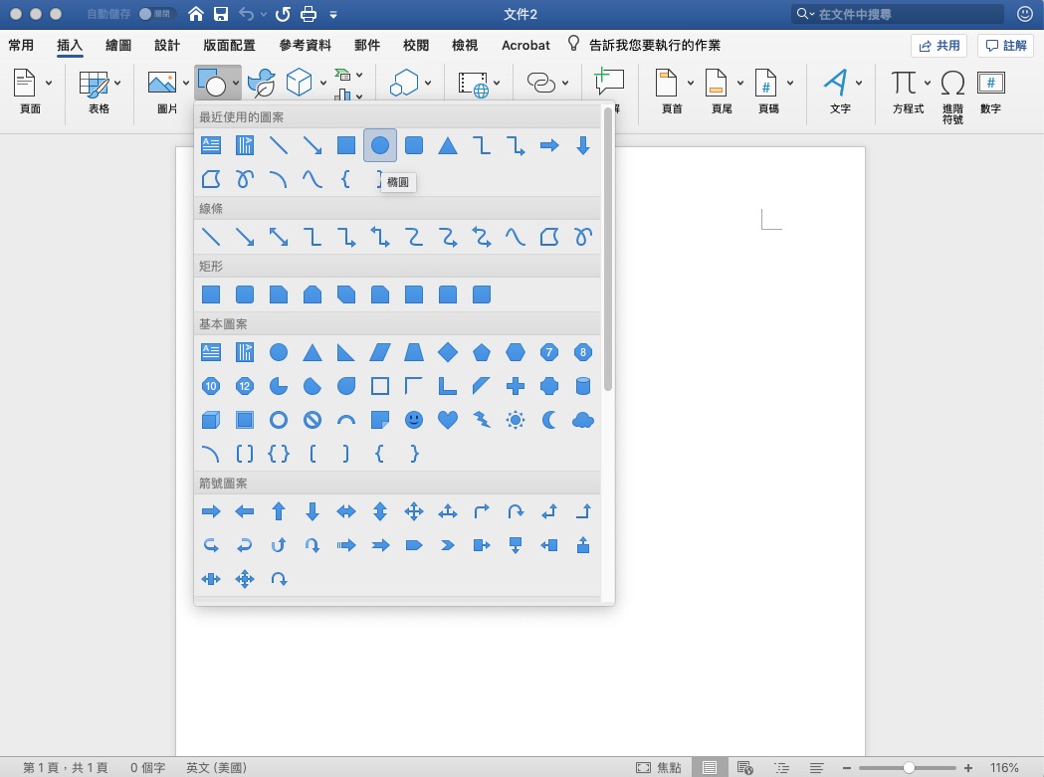The image size is (1044, 777).
Task: Choose the up arrow in block arrows
Action: click(x=279, y=511)
